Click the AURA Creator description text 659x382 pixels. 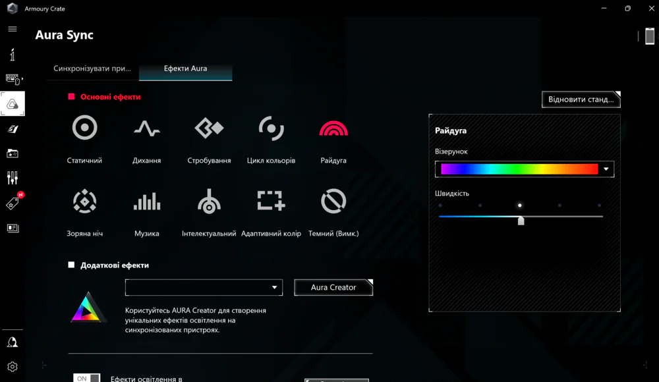[196, 320]
